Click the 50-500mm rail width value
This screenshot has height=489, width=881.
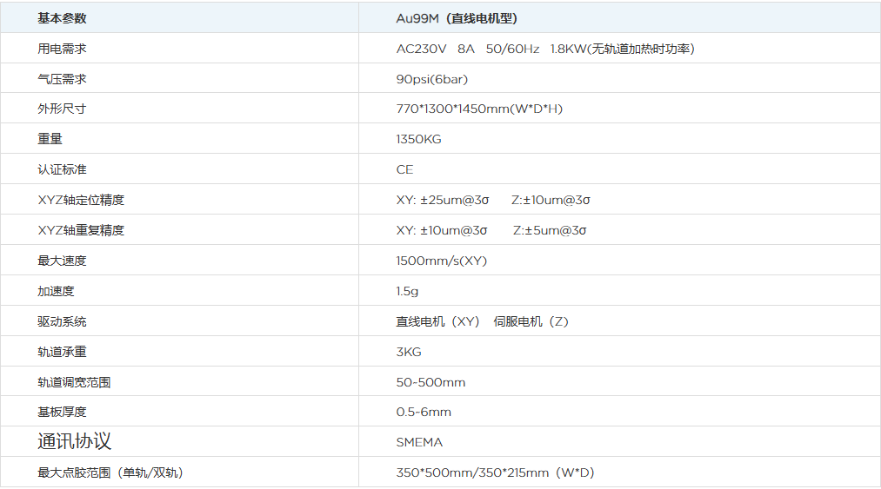(x=430, y=382)
